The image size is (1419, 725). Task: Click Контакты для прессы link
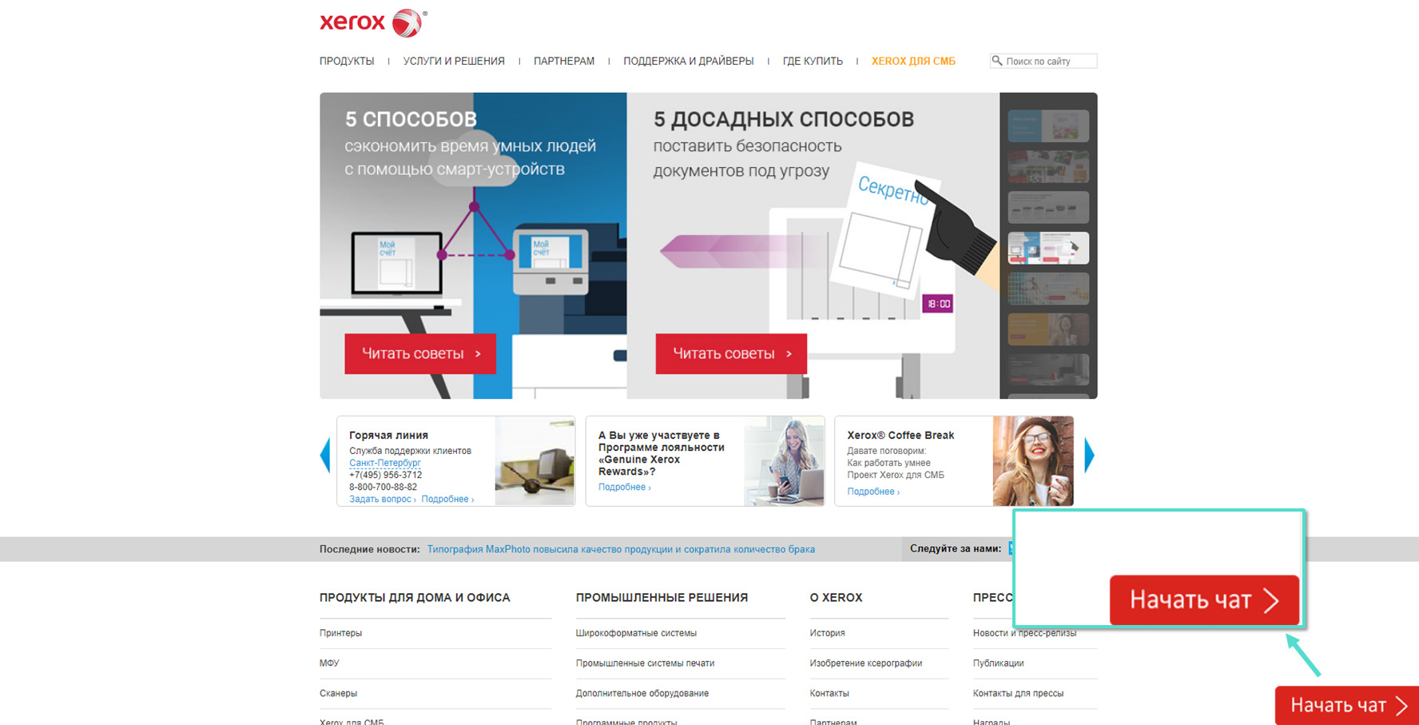[1018, 694]
